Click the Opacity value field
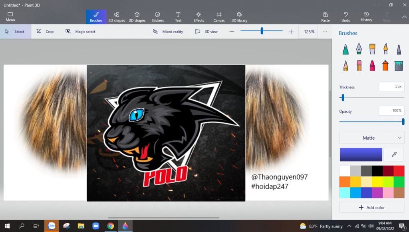The height and width of the screenshot is (232, 409). pyautogui.click(x=391, y=110)
